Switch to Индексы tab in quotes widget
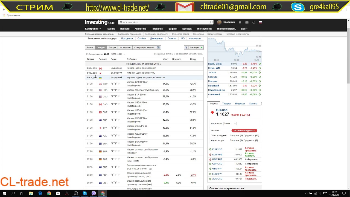 pyautogui.click(x=240, y=103)
